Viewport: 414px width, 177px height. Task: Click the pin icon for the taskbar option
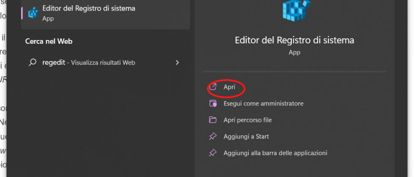pos(213,153)
